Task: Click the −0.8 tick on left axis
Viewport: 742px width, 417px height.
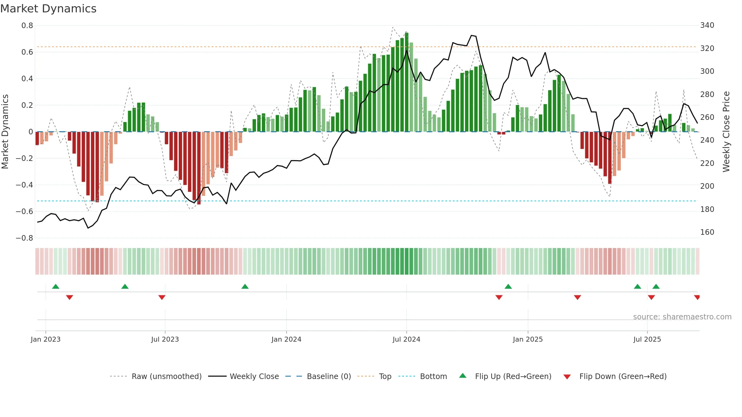Action: (24, 238)
